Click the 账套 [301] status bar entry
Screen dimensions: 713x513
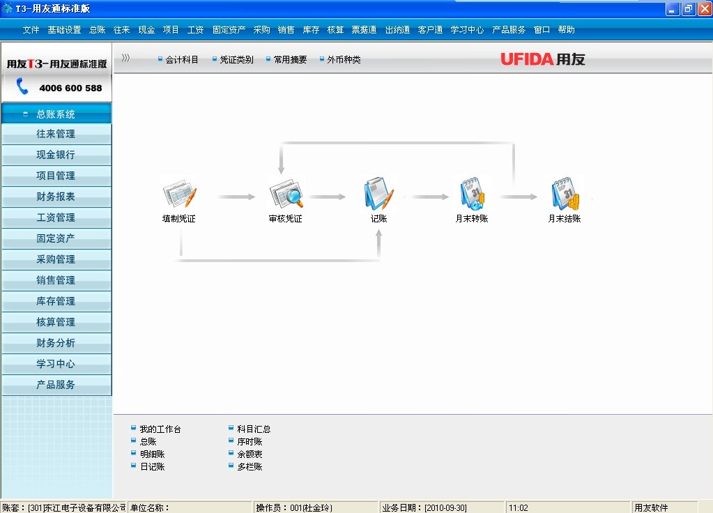point(63,507)
